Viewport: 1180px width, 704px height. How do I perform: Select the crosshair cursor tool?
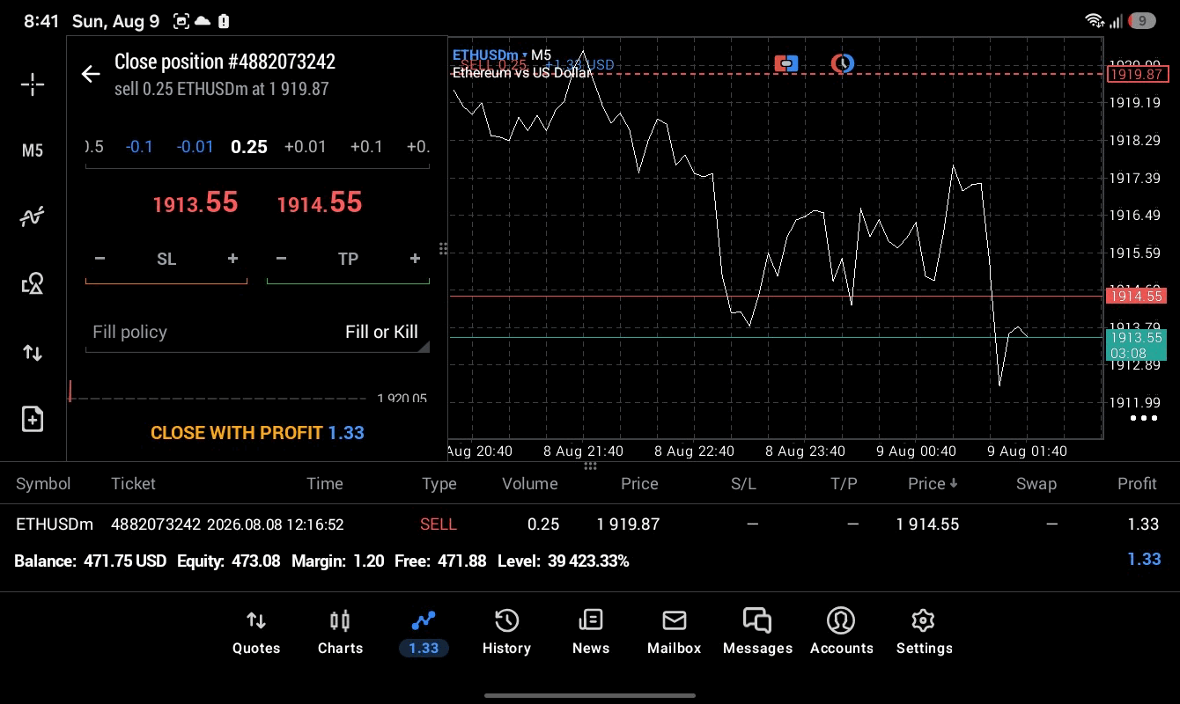point(33,84)
